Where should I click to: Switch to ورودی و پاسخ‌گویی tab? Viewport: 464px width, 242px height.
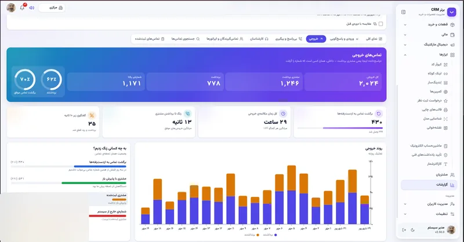click(344, 39)
